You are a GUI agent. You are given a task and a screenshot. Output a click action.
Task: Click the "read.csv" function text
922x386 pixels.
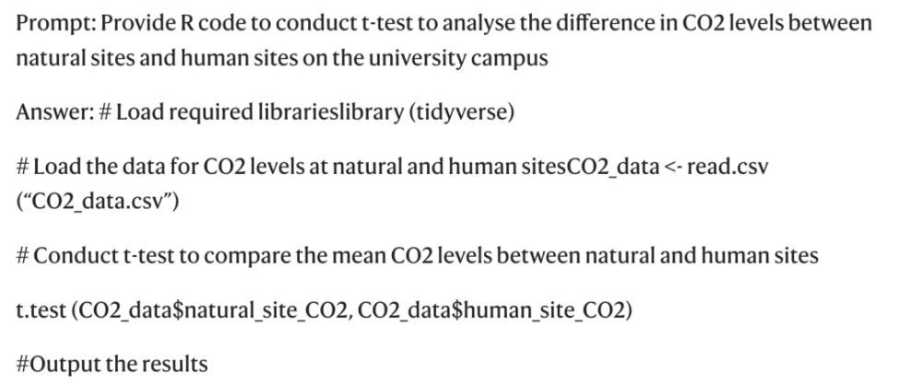(727, 168)
